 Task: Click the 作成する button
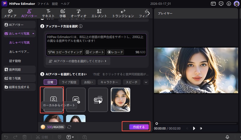click(139, 127)
